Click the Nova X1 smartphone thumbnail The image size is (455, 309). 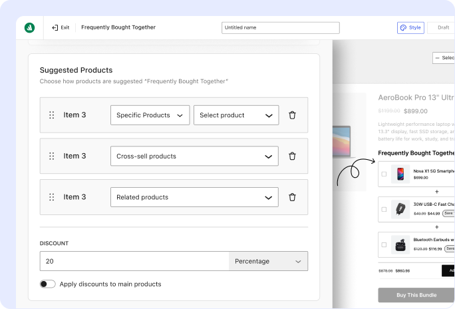pyautogui.click(x=400, y=174)
